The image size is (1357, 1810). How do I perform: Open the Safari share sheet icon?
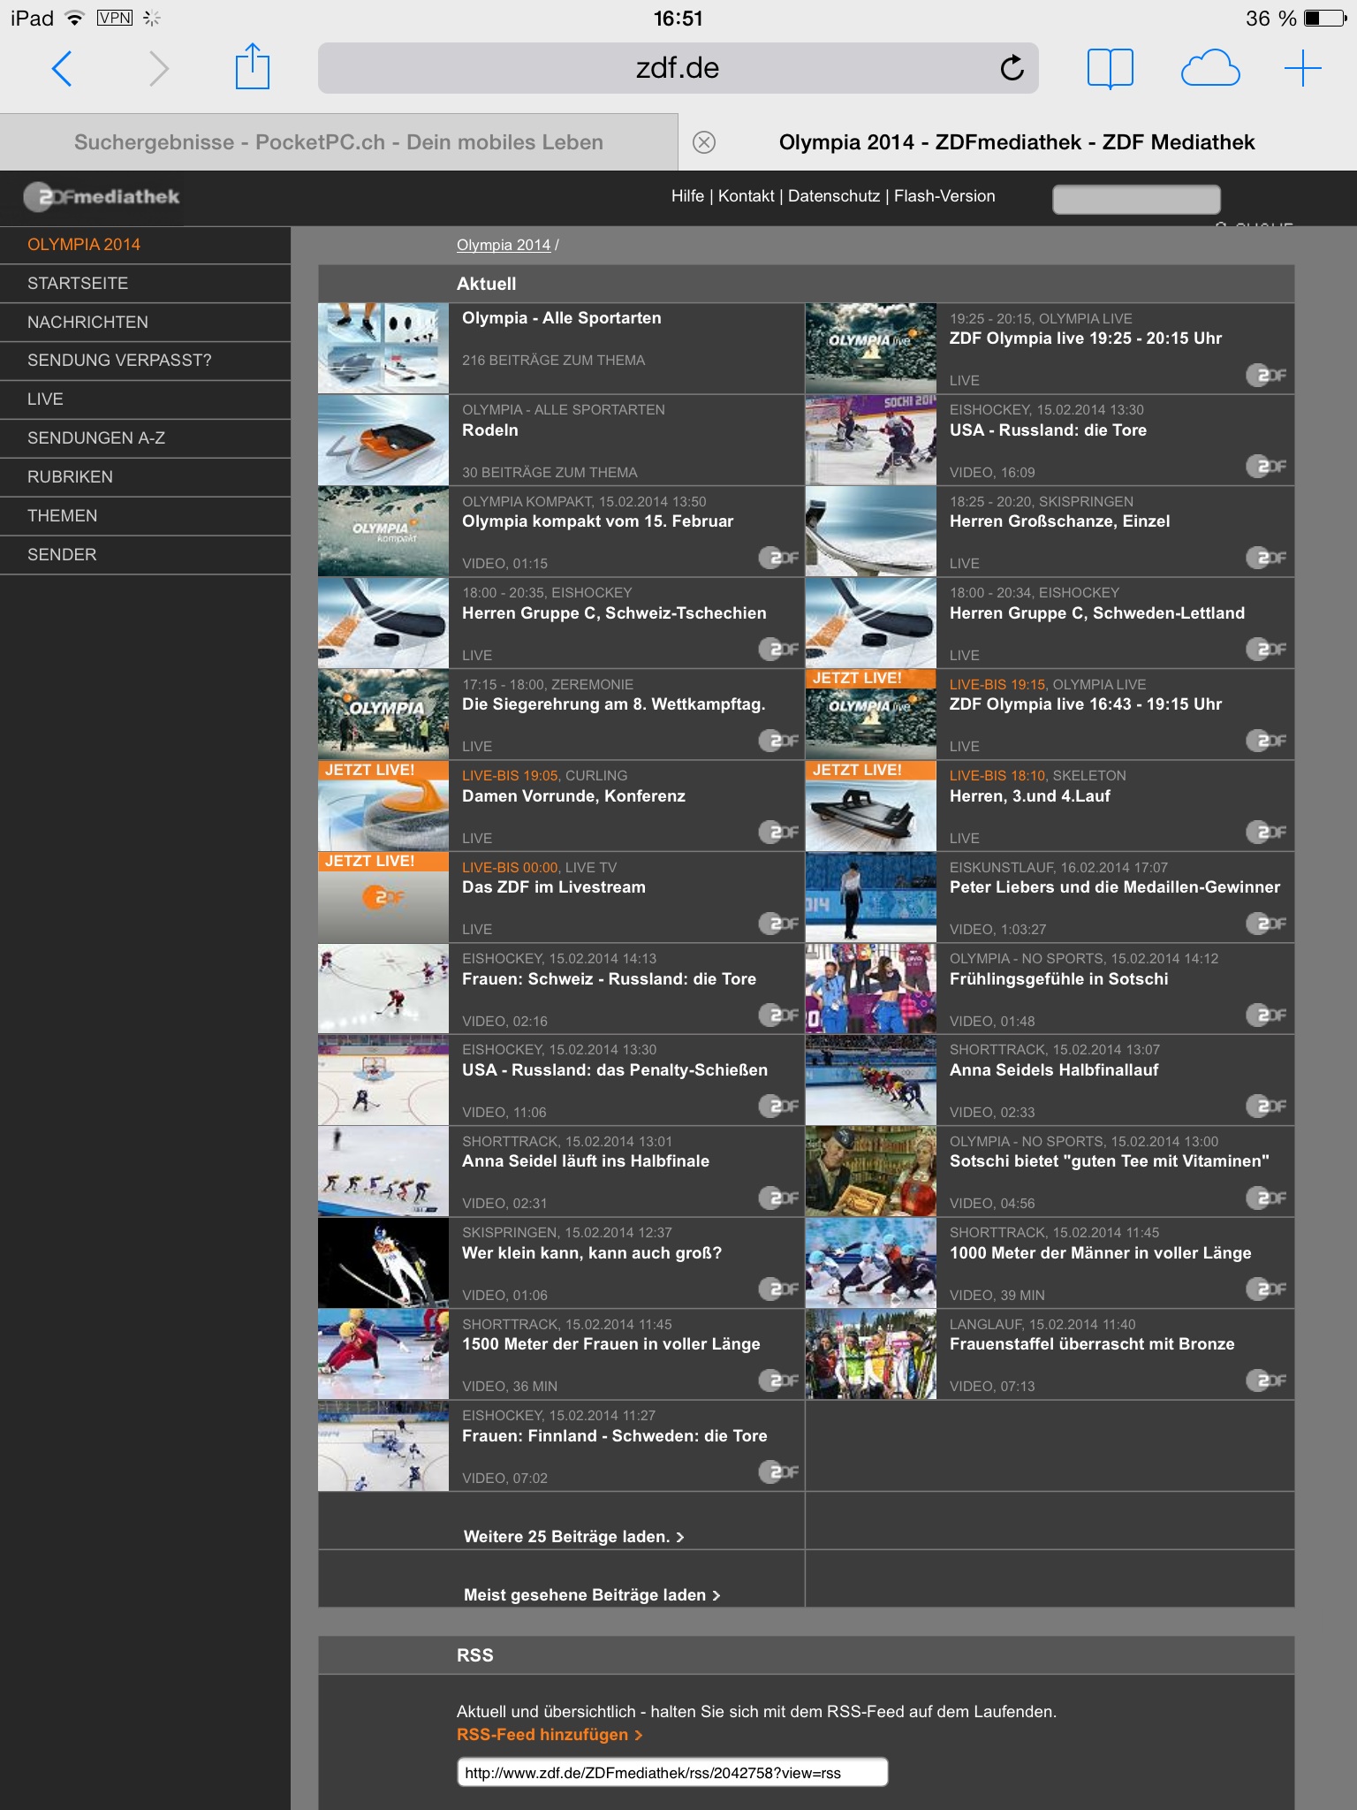(253, 66)
